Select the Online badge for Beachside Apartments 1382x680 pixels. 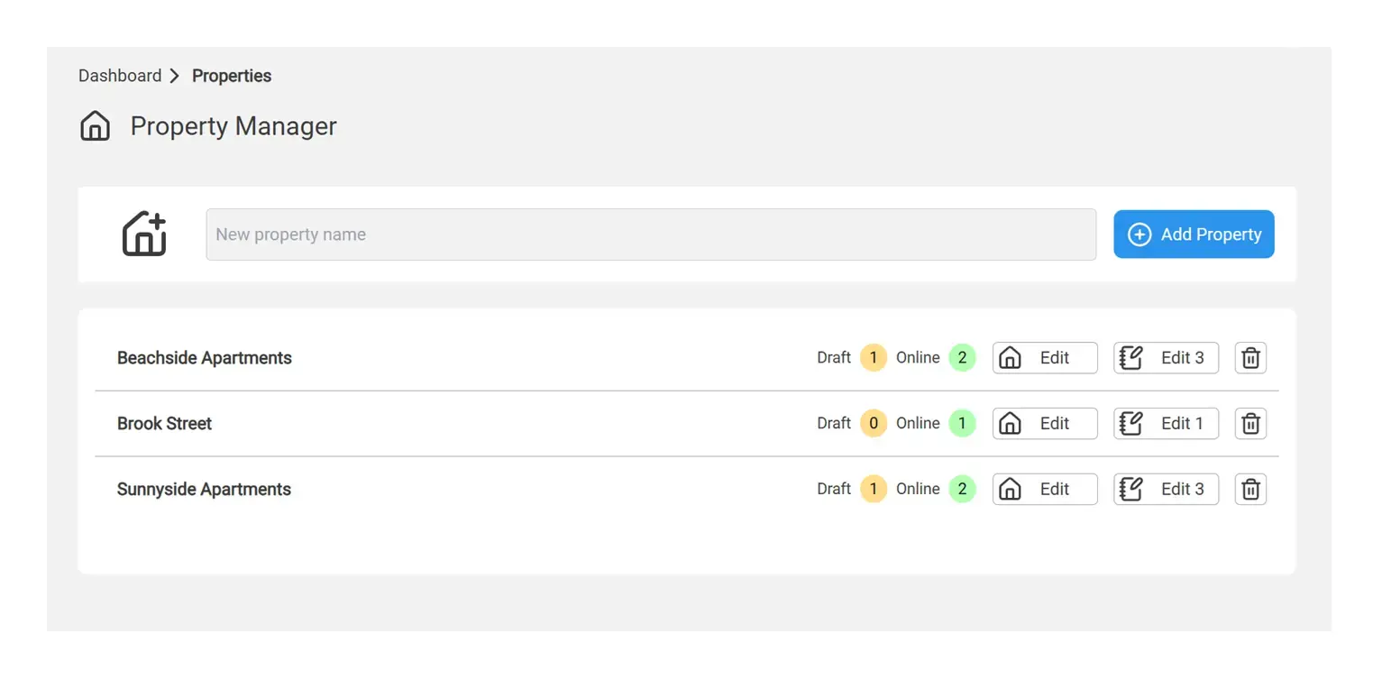tap(961, 357)
